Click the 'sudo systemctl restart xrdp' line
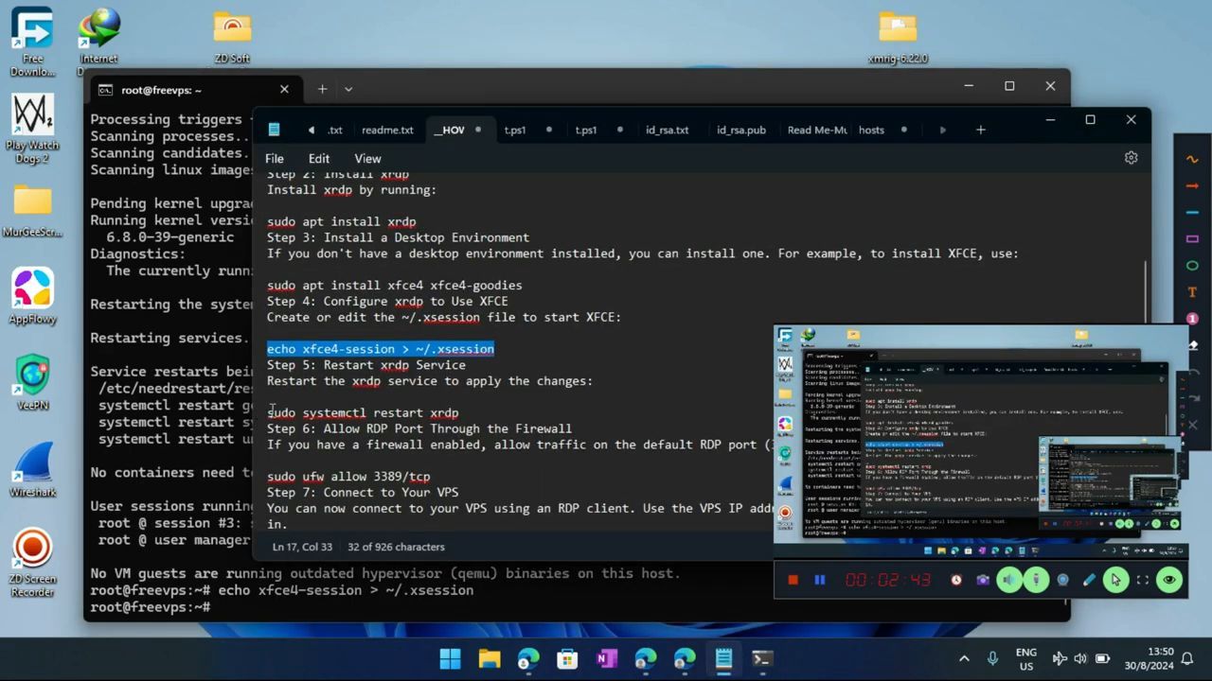Image resolution: width=1212 pixels, height=681 pixels. click(363, 412)
